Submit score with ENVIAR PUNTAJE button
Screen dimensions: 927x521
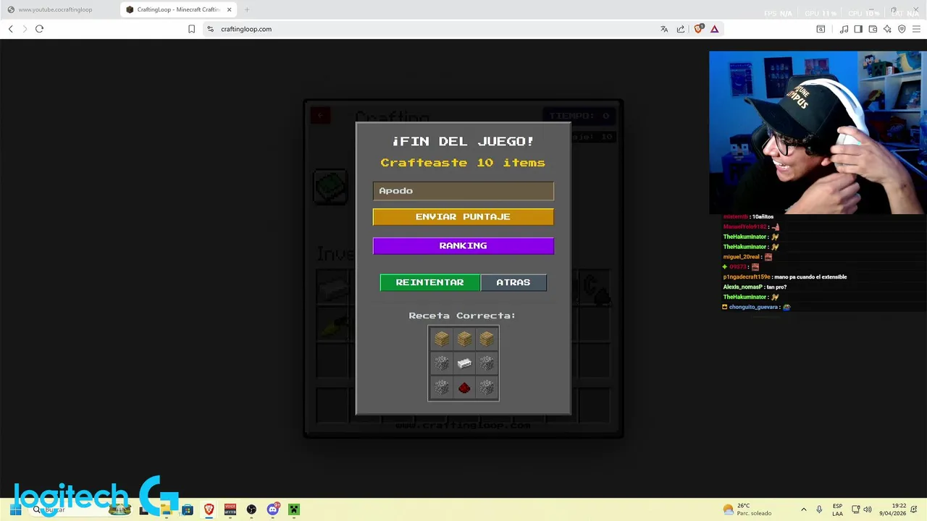coord(463,216)
